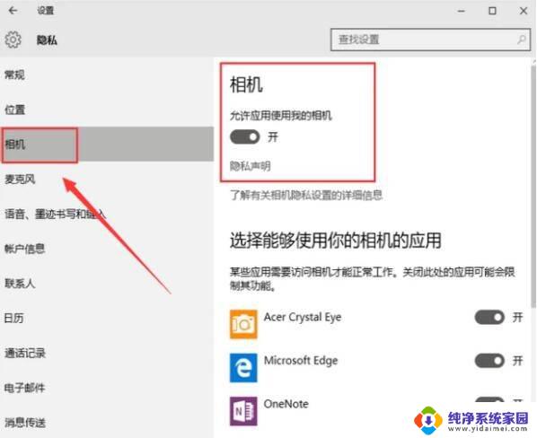This screenshot has width=537, height=438.
Task: Disable camera access for Microsoft Edge
Action: pos(489,360)
